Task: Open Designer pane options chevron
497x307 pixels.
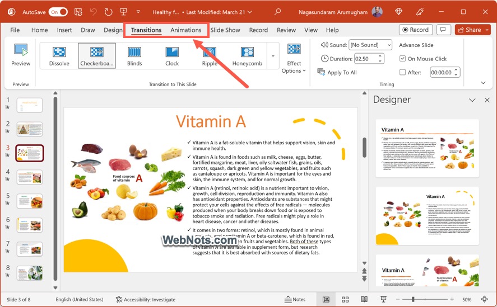Action: [472, 100]
